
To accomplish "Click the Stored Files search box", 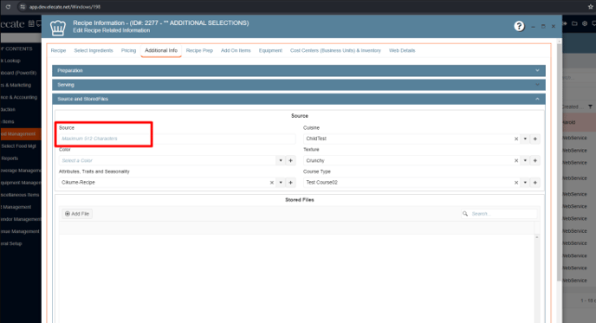I will [x=499, y=214].
